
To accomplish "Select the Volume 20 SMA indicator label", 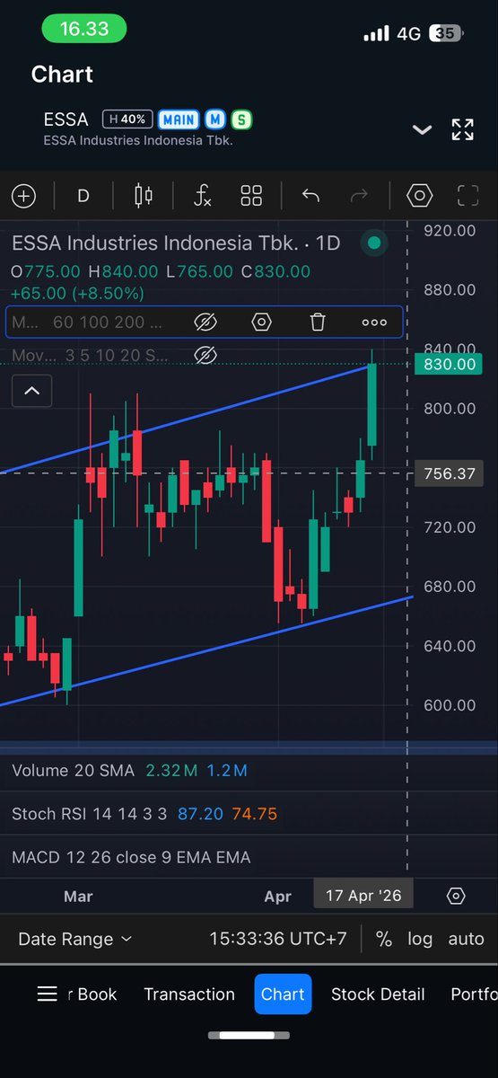I will click(73, 770).
